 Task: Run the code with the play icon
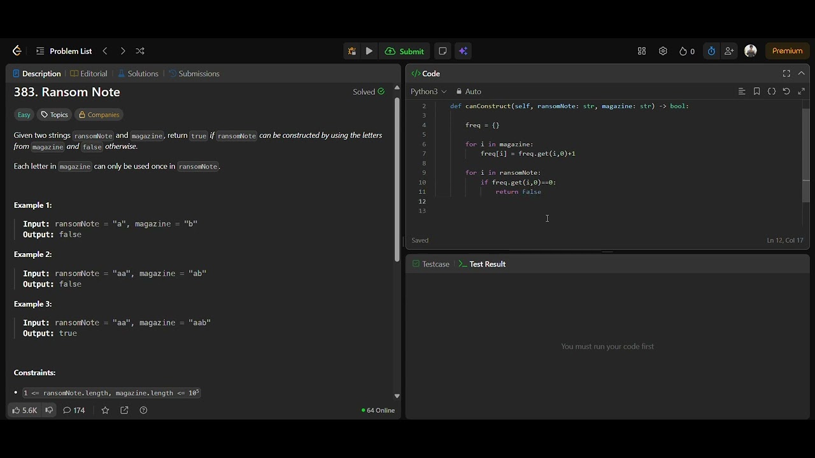coord(369,51)
